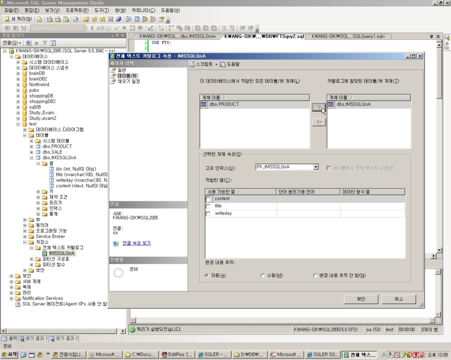
Task: Click the 취소 cancel button
Action: [399, 299]
